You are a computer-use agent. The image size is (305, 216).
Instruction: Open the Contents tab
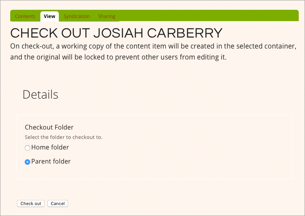click(x=25, y=16)
